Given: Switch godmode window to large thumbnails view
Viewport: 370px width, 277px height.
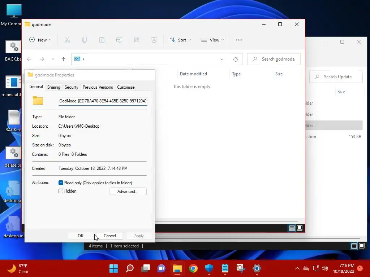Looking at the screenshot, I should coord(300,228).
